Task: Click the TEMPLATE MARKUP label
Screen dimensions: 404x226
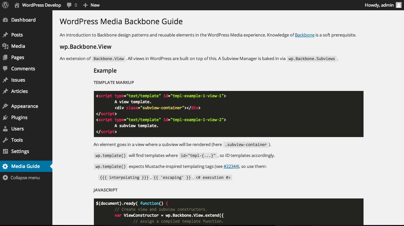Action: [x=114, y=82]
